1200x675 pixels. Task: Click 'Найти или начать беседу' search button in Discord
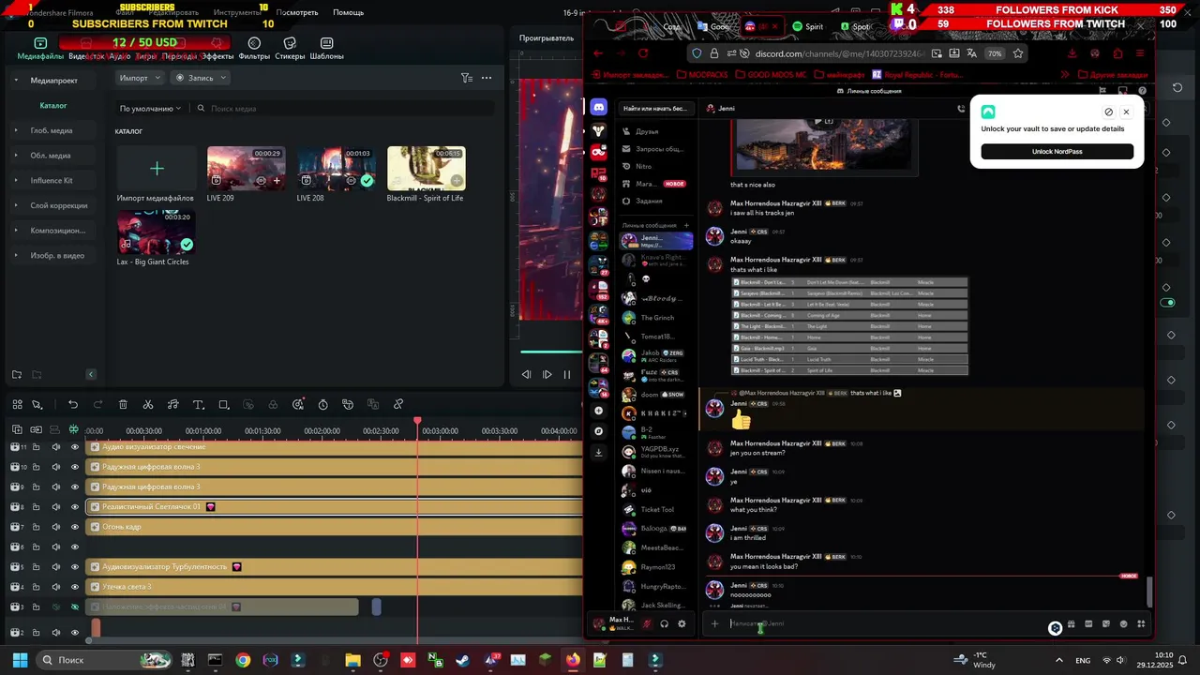coord(655,109)
